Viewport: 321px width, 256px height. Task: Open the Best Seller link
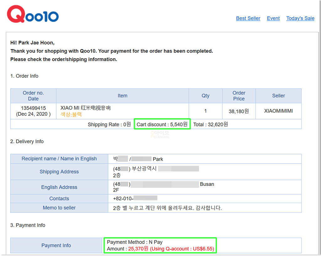click(248, 18)
